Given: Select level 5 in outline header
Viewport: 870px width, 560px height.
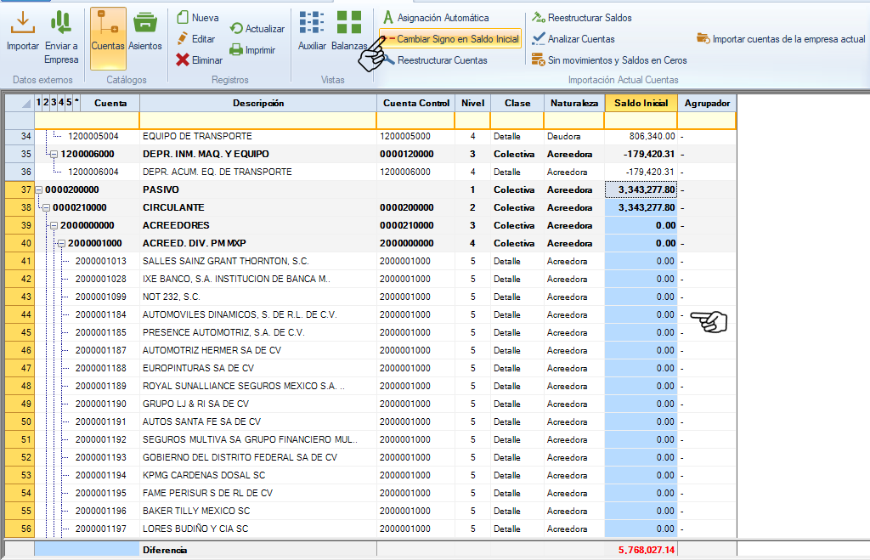Looking at the screenshot, I should point(68,103).
